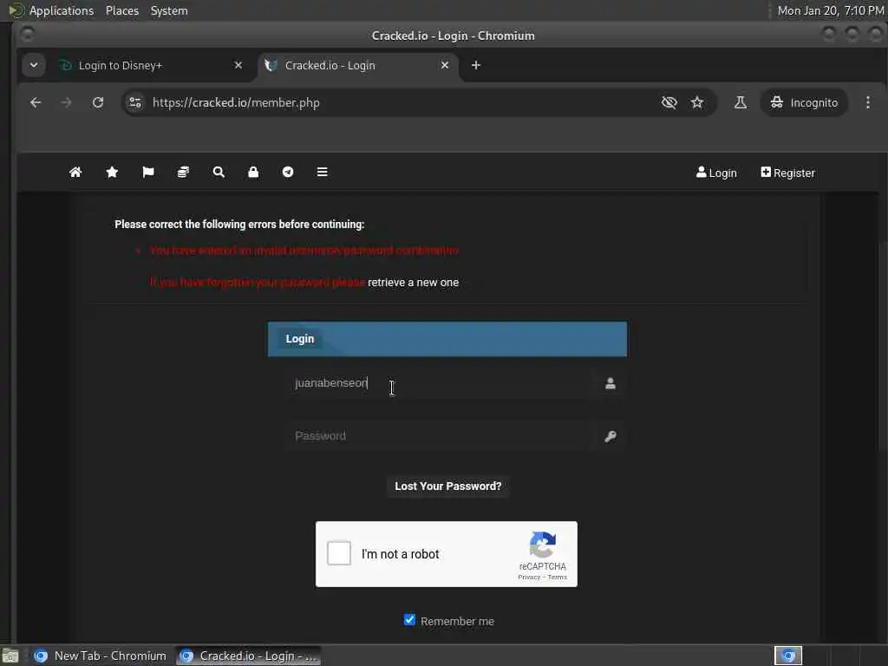Click the Lost Your Password? button
Viewport: 888px width, 666px height.
[x=448, y=486]
